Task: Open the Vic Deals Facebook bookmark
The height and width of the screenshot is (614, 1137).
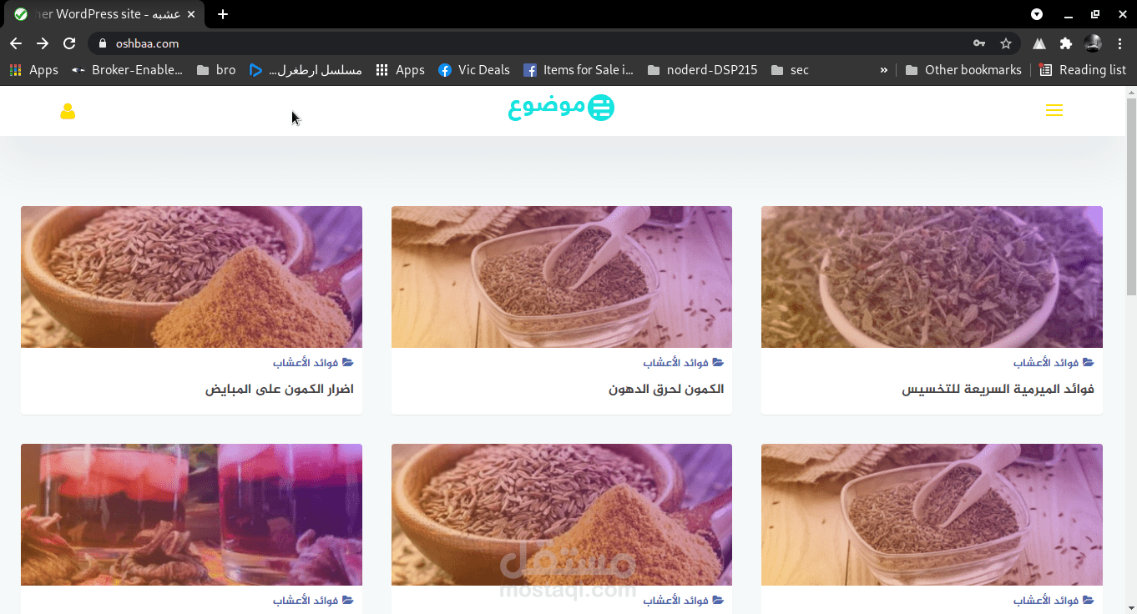Action: click(474, 70)
